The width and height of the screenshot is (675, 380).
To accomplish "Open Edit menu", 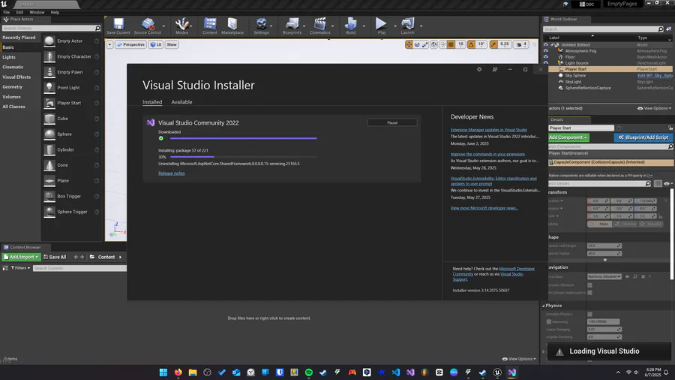I will tap(19, 13).
